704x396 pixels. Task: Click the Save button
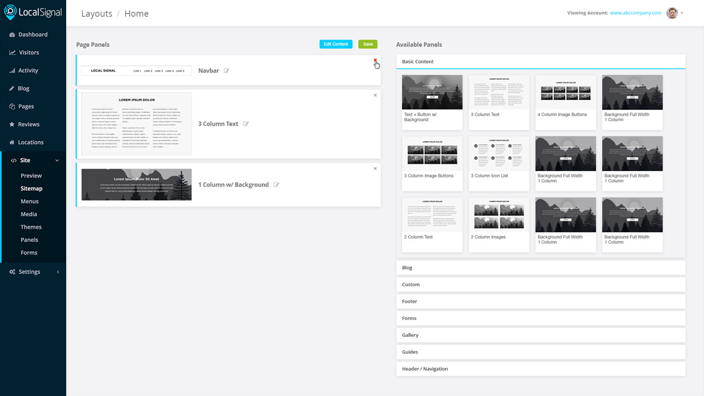(367, 44)
